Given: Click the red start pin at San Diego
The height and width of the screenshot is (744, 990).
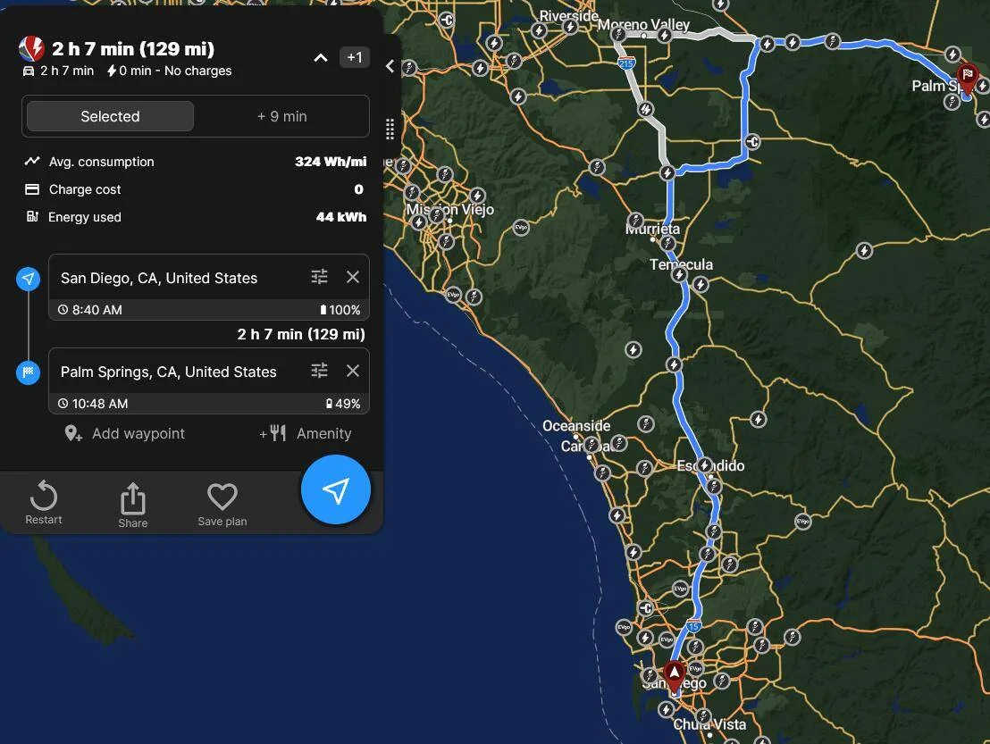Looking at the screenshot, I should click(x=675, y=676).
